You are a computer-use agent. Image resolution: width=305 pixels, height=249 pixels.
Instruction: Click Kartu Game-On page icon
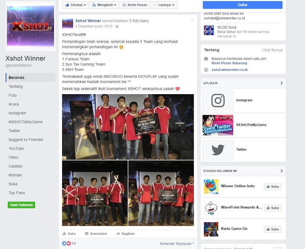pyautogui.click(x=211, y=229)
